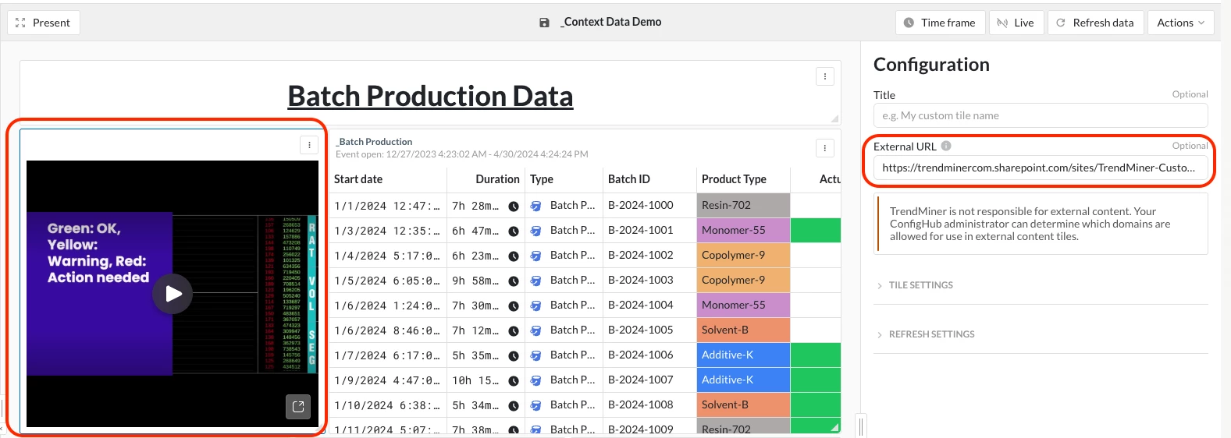This screenshot has width=1231, height=438.
Task: Click the save icon beside dashboard title
Action: click(x=544, y=23)
